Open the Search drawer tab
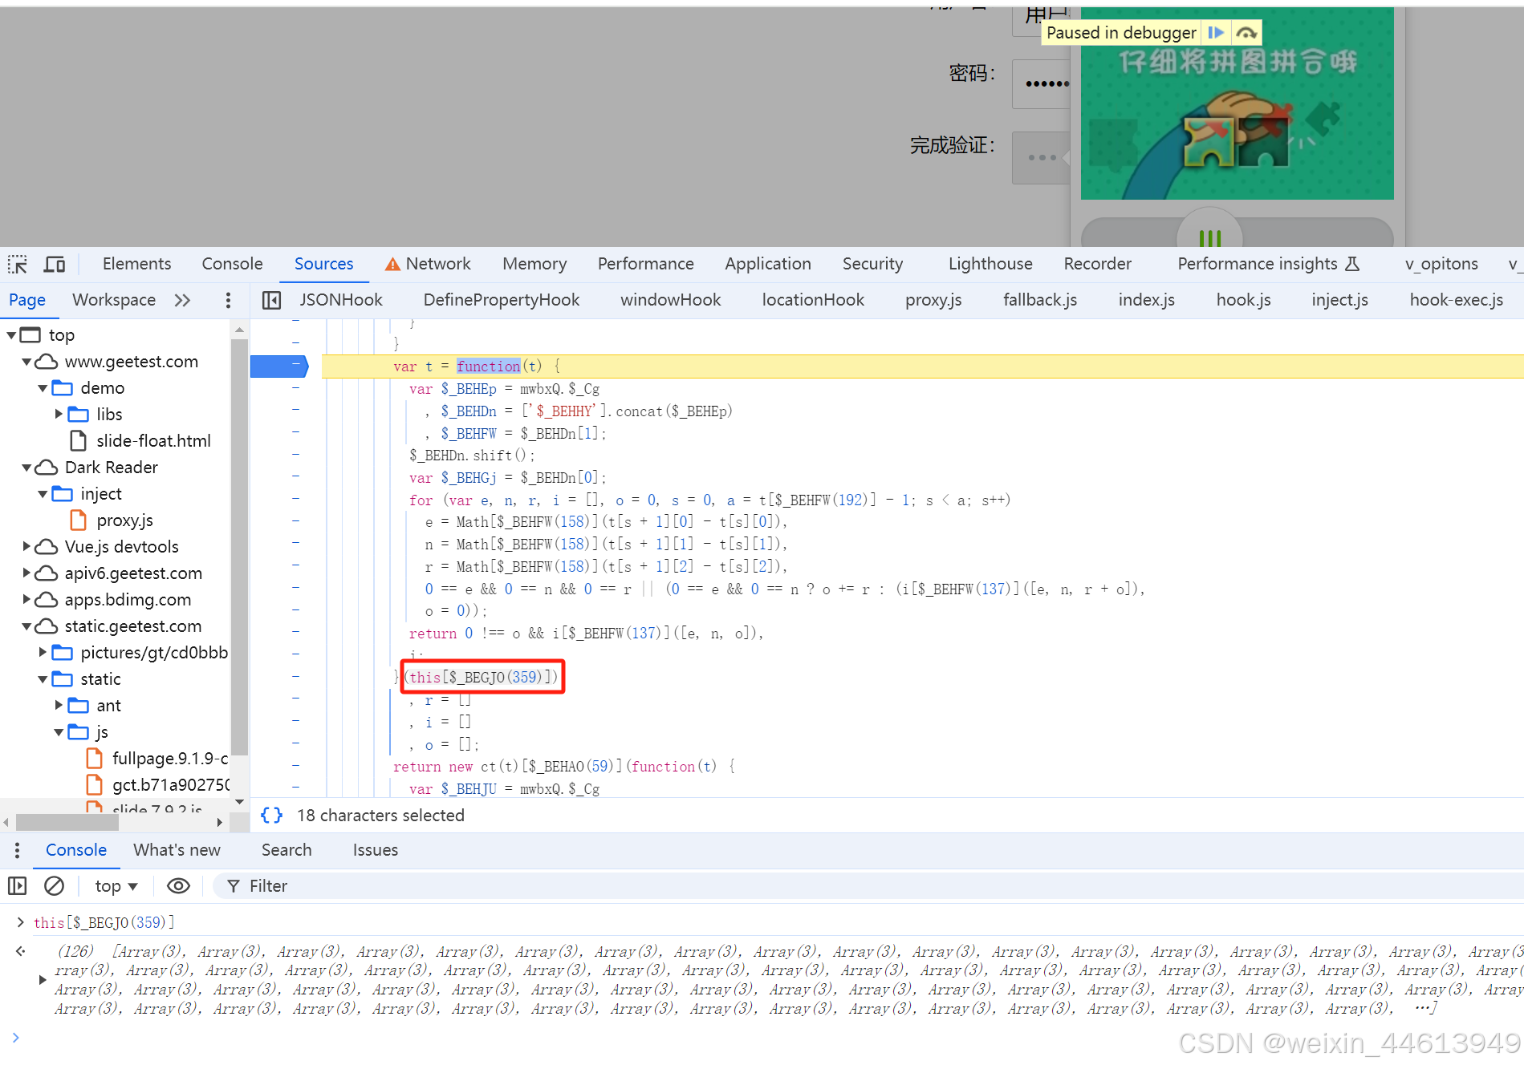This screenshot has width=1524, height=1069. click(x=287, y=850)
